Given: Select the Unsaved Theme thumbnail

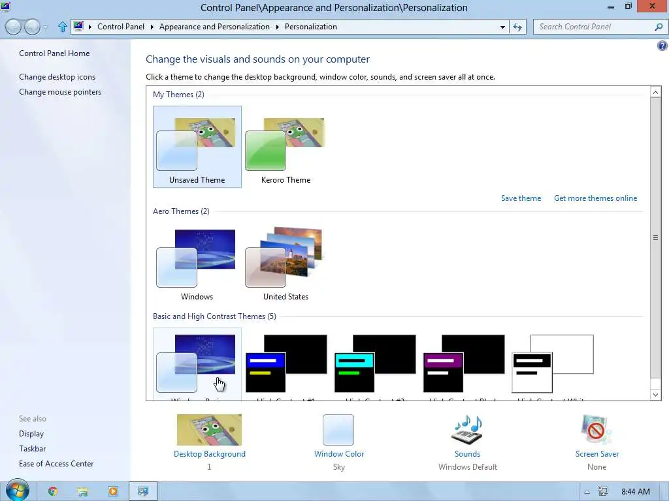Looking at the screenshot, I should [x=197, y=147].
